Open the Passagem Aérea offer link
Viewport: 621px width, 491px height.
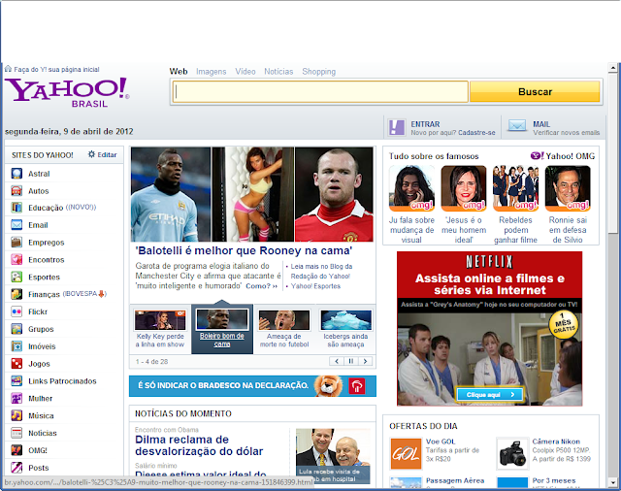coord(455,480)
